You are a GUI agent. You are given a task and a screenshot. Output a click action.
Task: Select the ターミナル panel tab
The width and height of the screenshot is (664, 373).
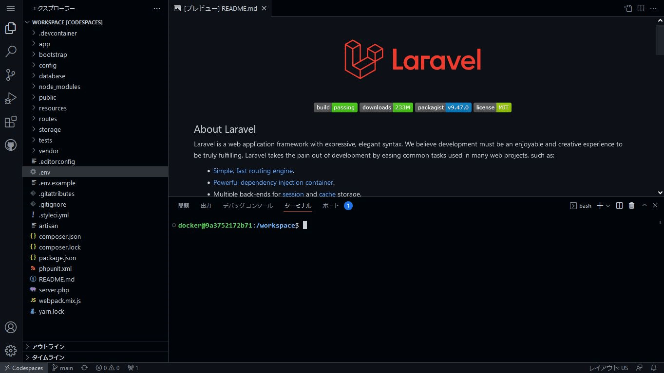298,206
